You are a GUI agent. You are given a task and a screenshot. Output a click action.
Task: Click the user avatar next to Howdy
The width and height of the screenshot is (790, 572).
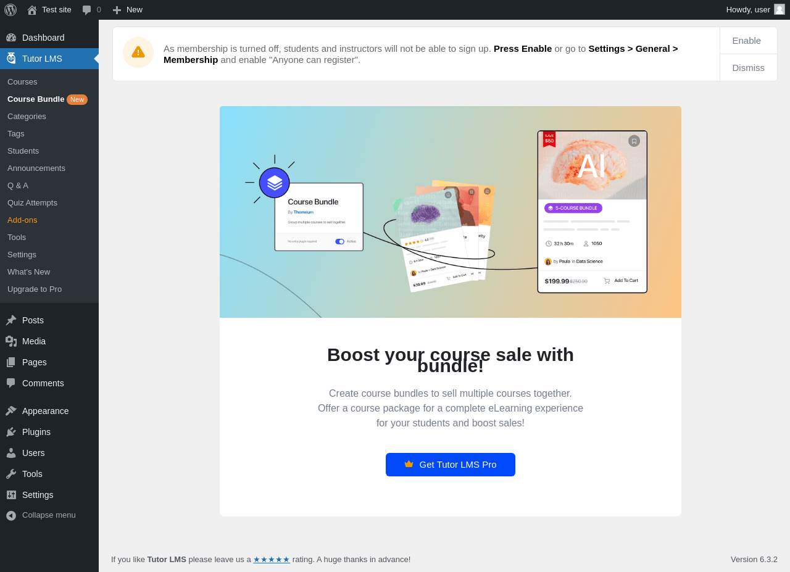tap(780, 9)
